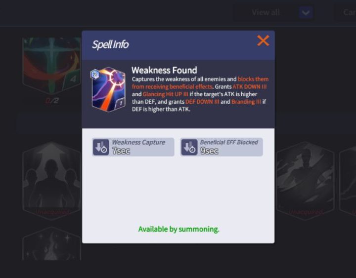Click the Weakness Found spell card icon
The width and height of the screenshot is (356, 278).
click(108, 89)
